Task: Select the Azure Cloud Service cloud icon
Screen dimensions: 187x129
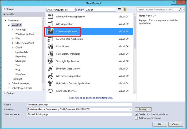Action: pos(50,91)
